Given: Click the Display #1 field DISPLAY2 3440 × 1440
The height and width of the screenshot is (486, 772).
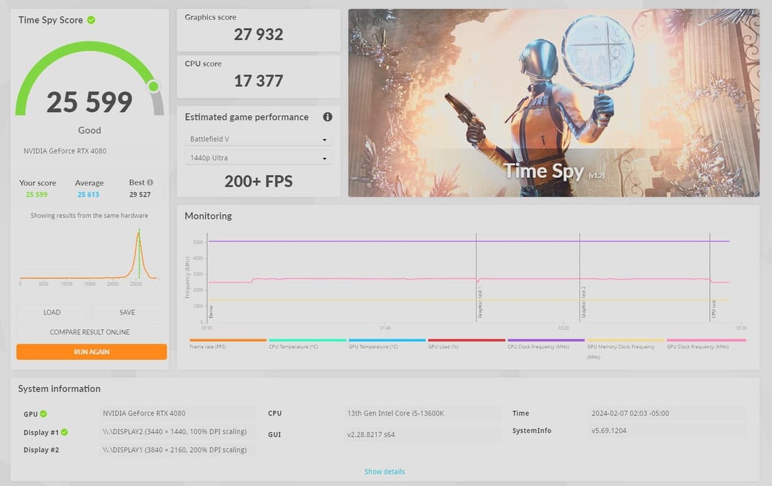Looking at the screenshot, I should [178, 432].
